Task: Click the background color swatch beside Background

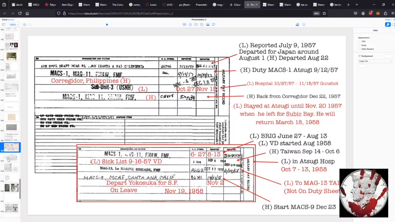Action: 389,56
